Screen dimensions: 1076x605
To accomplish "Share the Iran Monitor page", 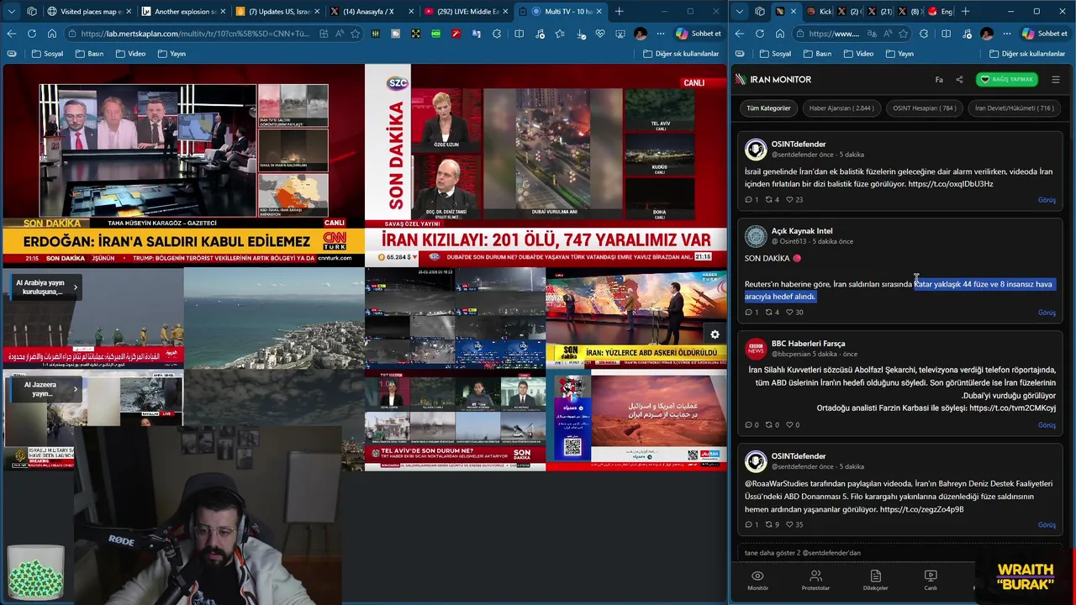I will coord(959,80).
